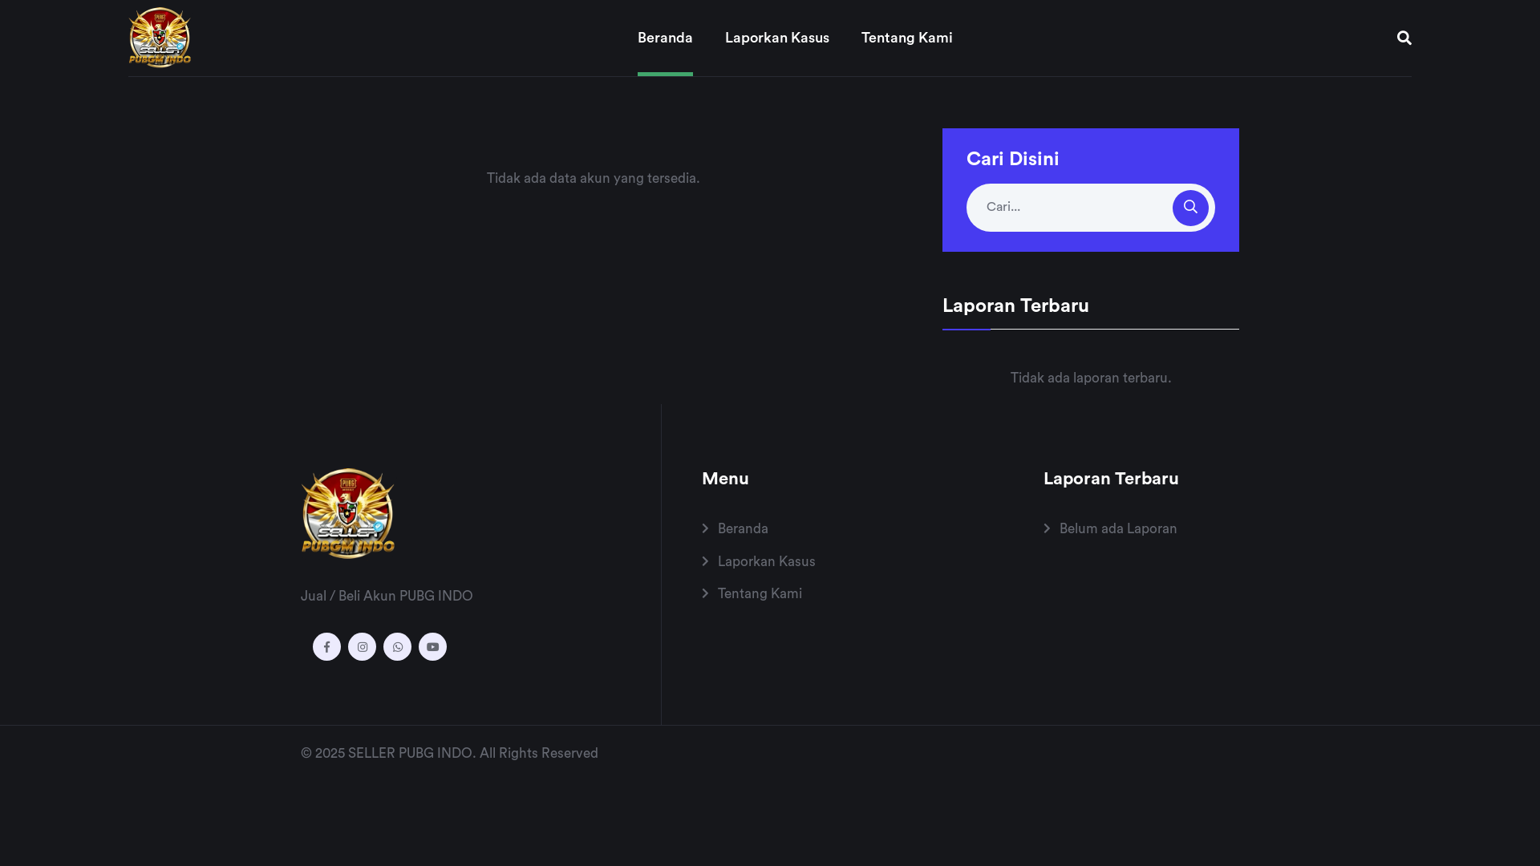Click the footer 'Laporan Terbaru' heading
Image resolution: width=1540 pixels, height=866 pixels.
coord(1111,479)
